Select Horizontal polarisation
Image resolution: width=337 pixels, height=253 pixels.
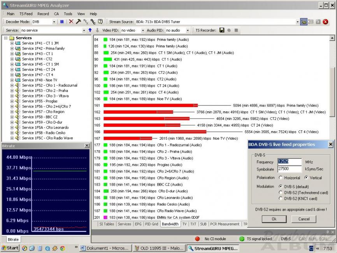[x=281, y=178]
